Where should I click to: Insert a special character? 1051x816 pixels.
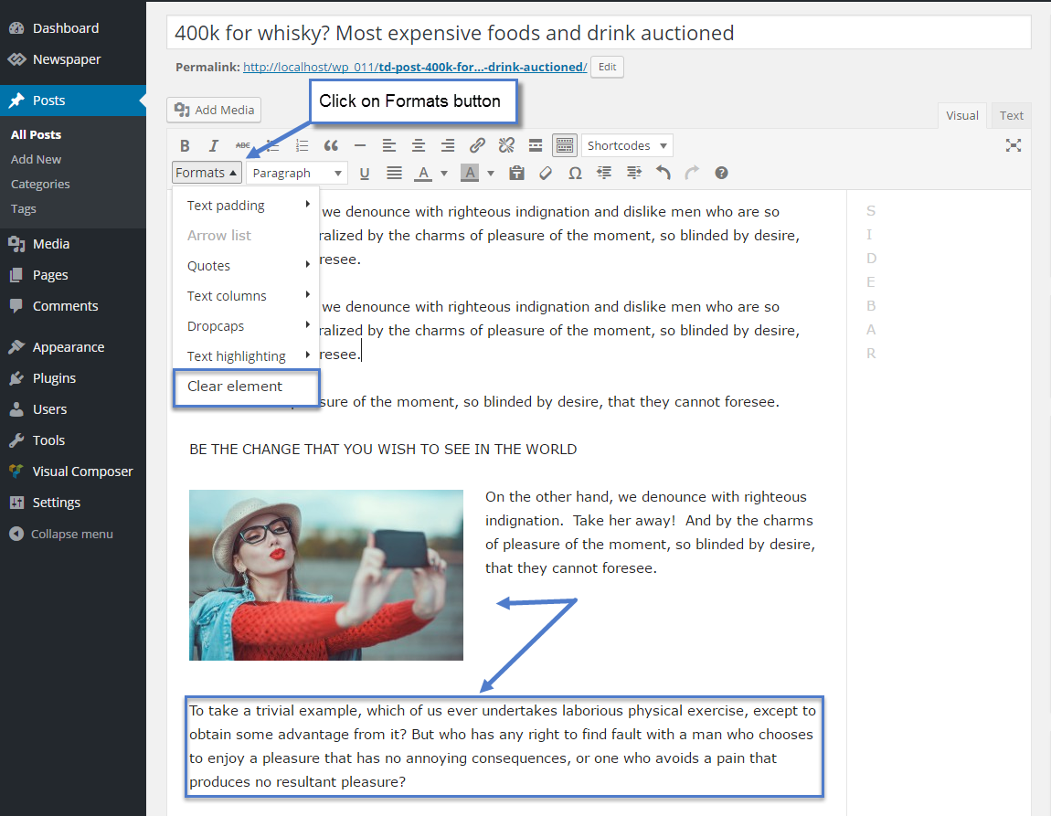pyautogui.click(x=575, y=174)
